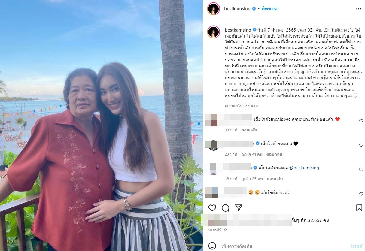Click the verified badge next to header username
The height and width of the screenshot is (251, 365).
(254, 9)
